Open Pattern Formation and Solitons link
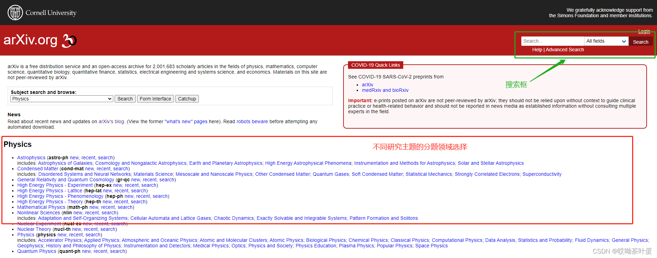This screenshot has height=258, width=657. coord(384,218)
